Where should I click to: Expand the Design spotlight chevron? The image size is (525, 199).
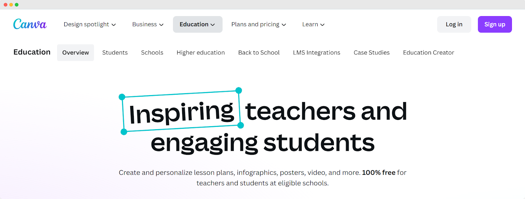[x=114, y=25]
